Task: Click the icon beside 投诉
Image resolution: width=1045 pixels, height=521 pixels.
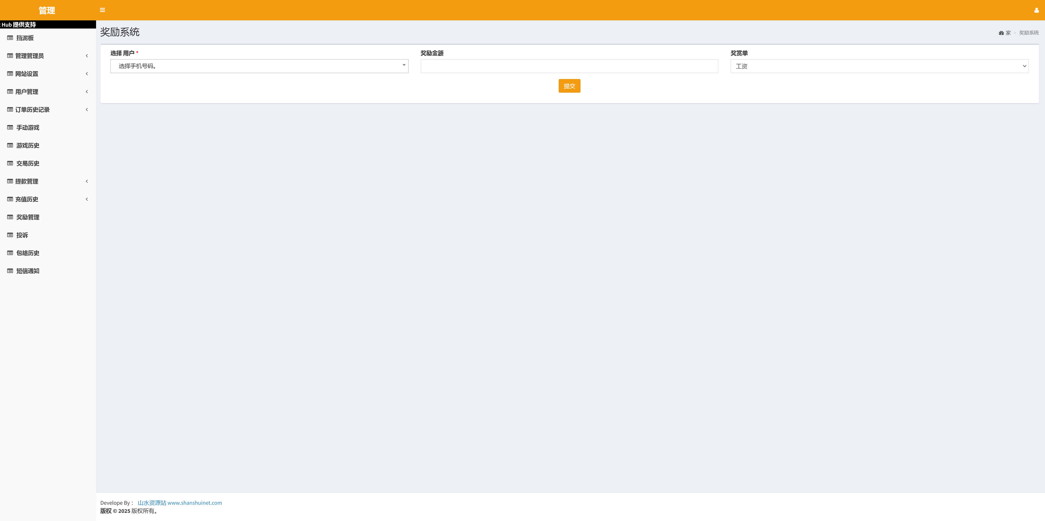Action: (10, 235)
